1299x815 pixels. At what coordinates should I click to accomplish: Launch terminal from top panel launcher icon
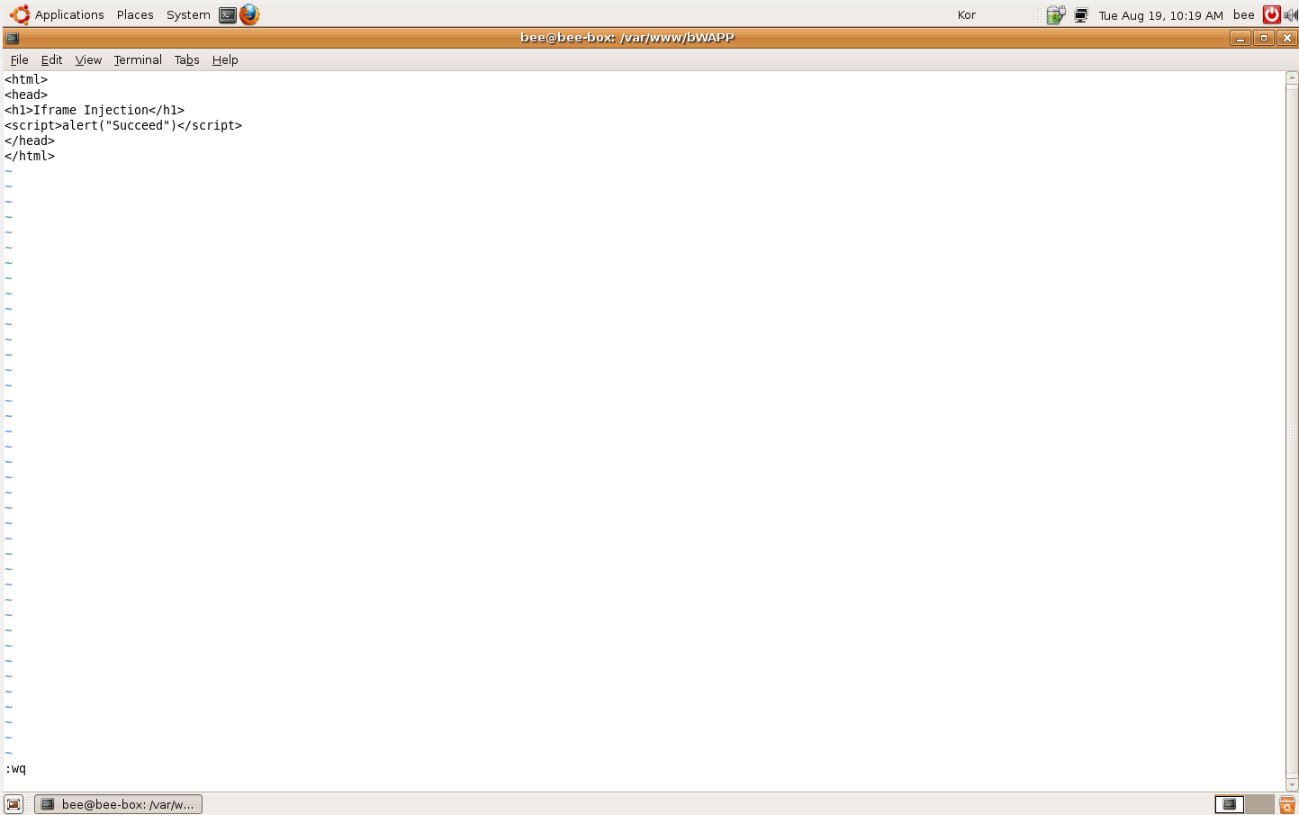[x=228, y=14]
